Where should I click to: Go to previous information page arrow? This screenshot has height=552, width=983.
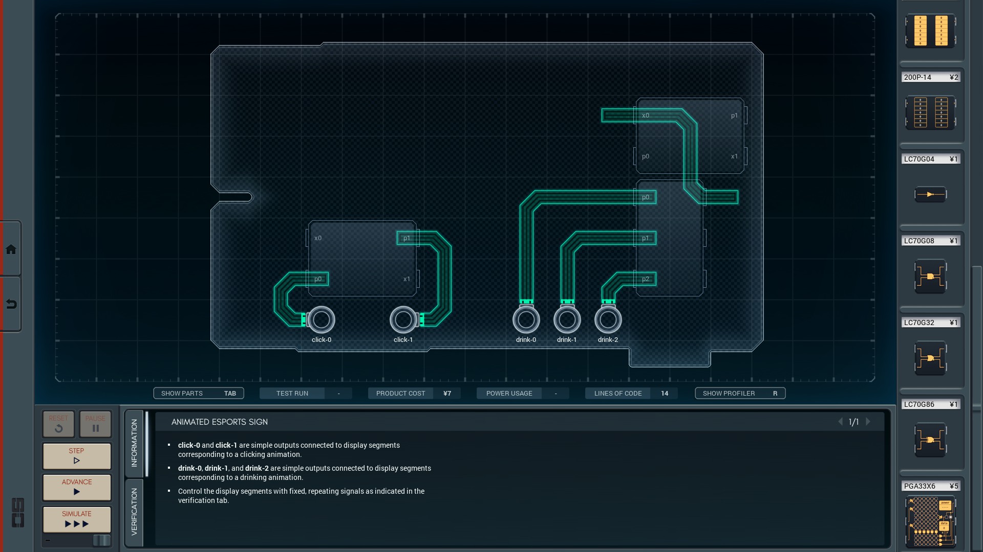840,422
